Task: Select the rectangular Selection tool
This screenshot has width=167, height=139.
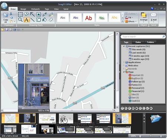Action: click(x=20, y=14)
